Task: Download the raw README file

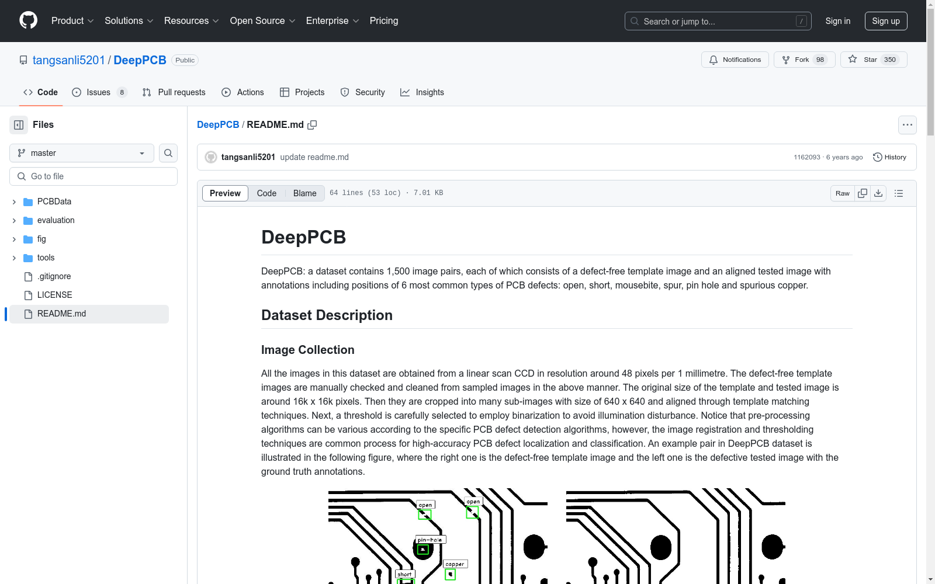Action: [x=878, y=193]
